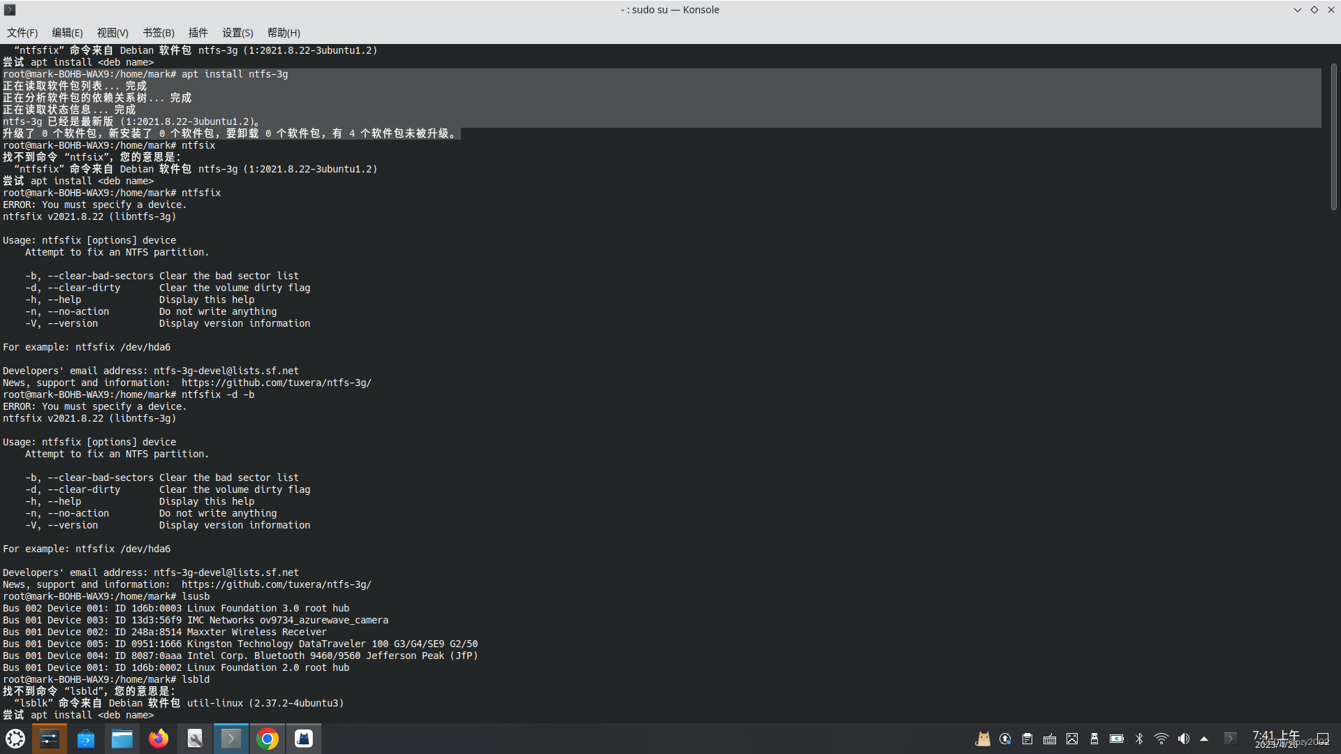Open the 设置(S) menu
1341x754 pixels.
tap(237, 33)
